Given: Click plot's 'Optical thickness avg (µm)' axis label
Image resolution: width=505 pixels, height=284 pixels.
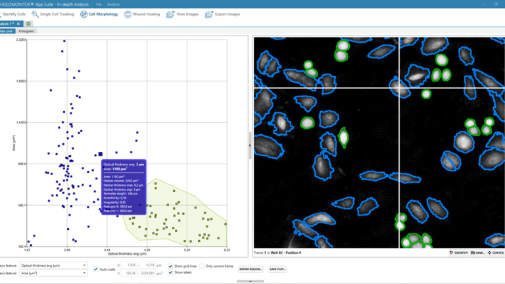Looking at the screenshot, I should (x=127, y=254).
